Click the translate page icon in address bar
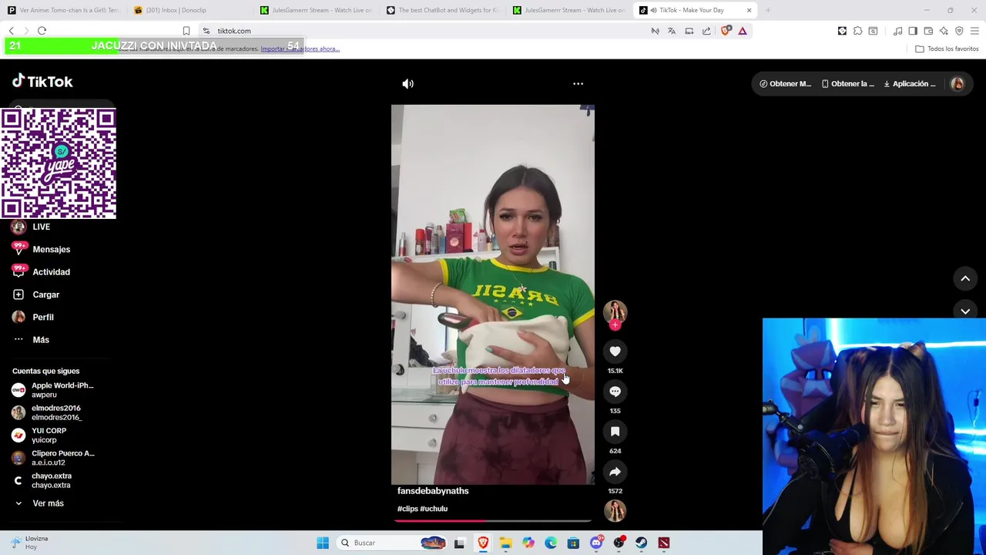986x555 pixels. pos(672,31)
